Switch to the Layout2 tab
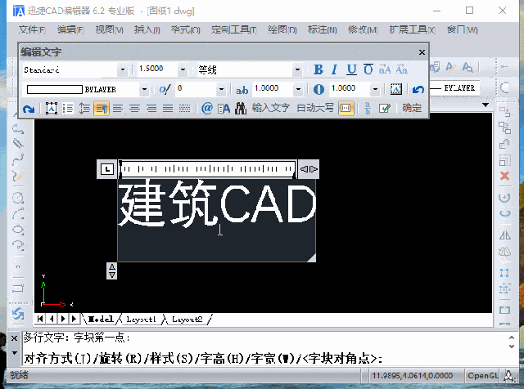This screenshot has height=389, width=524. point(187,320)
